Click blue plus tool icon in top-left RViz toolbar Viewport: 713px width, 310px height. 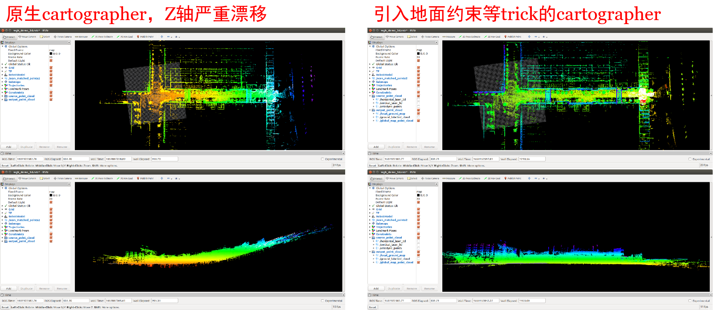point(162,37)
